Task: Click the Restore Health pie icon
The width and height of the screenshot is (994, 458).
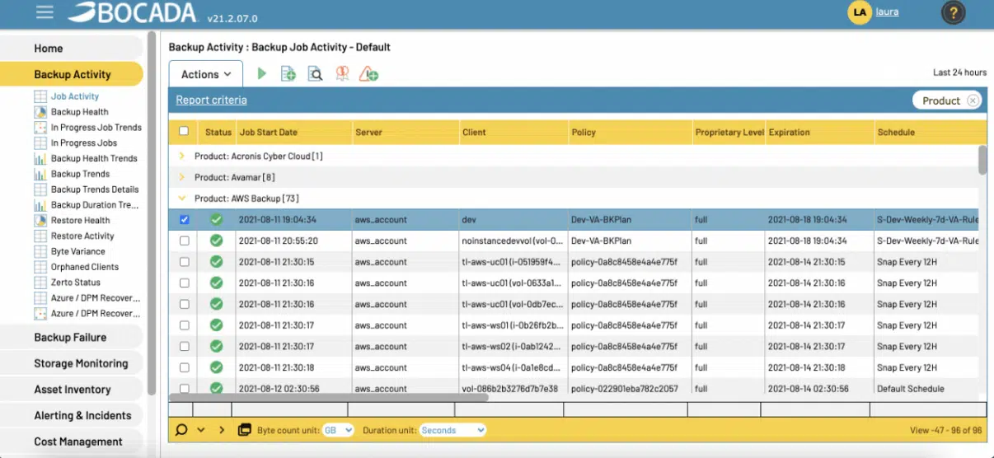Action: [40, 220]
